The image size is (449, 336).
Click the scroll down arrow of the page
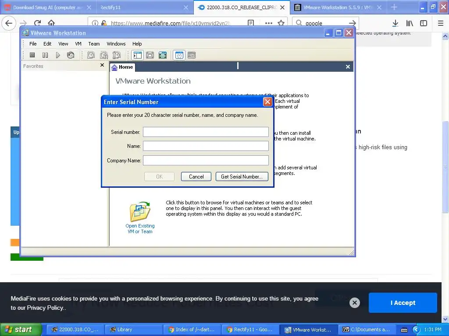tap(445, 319)
